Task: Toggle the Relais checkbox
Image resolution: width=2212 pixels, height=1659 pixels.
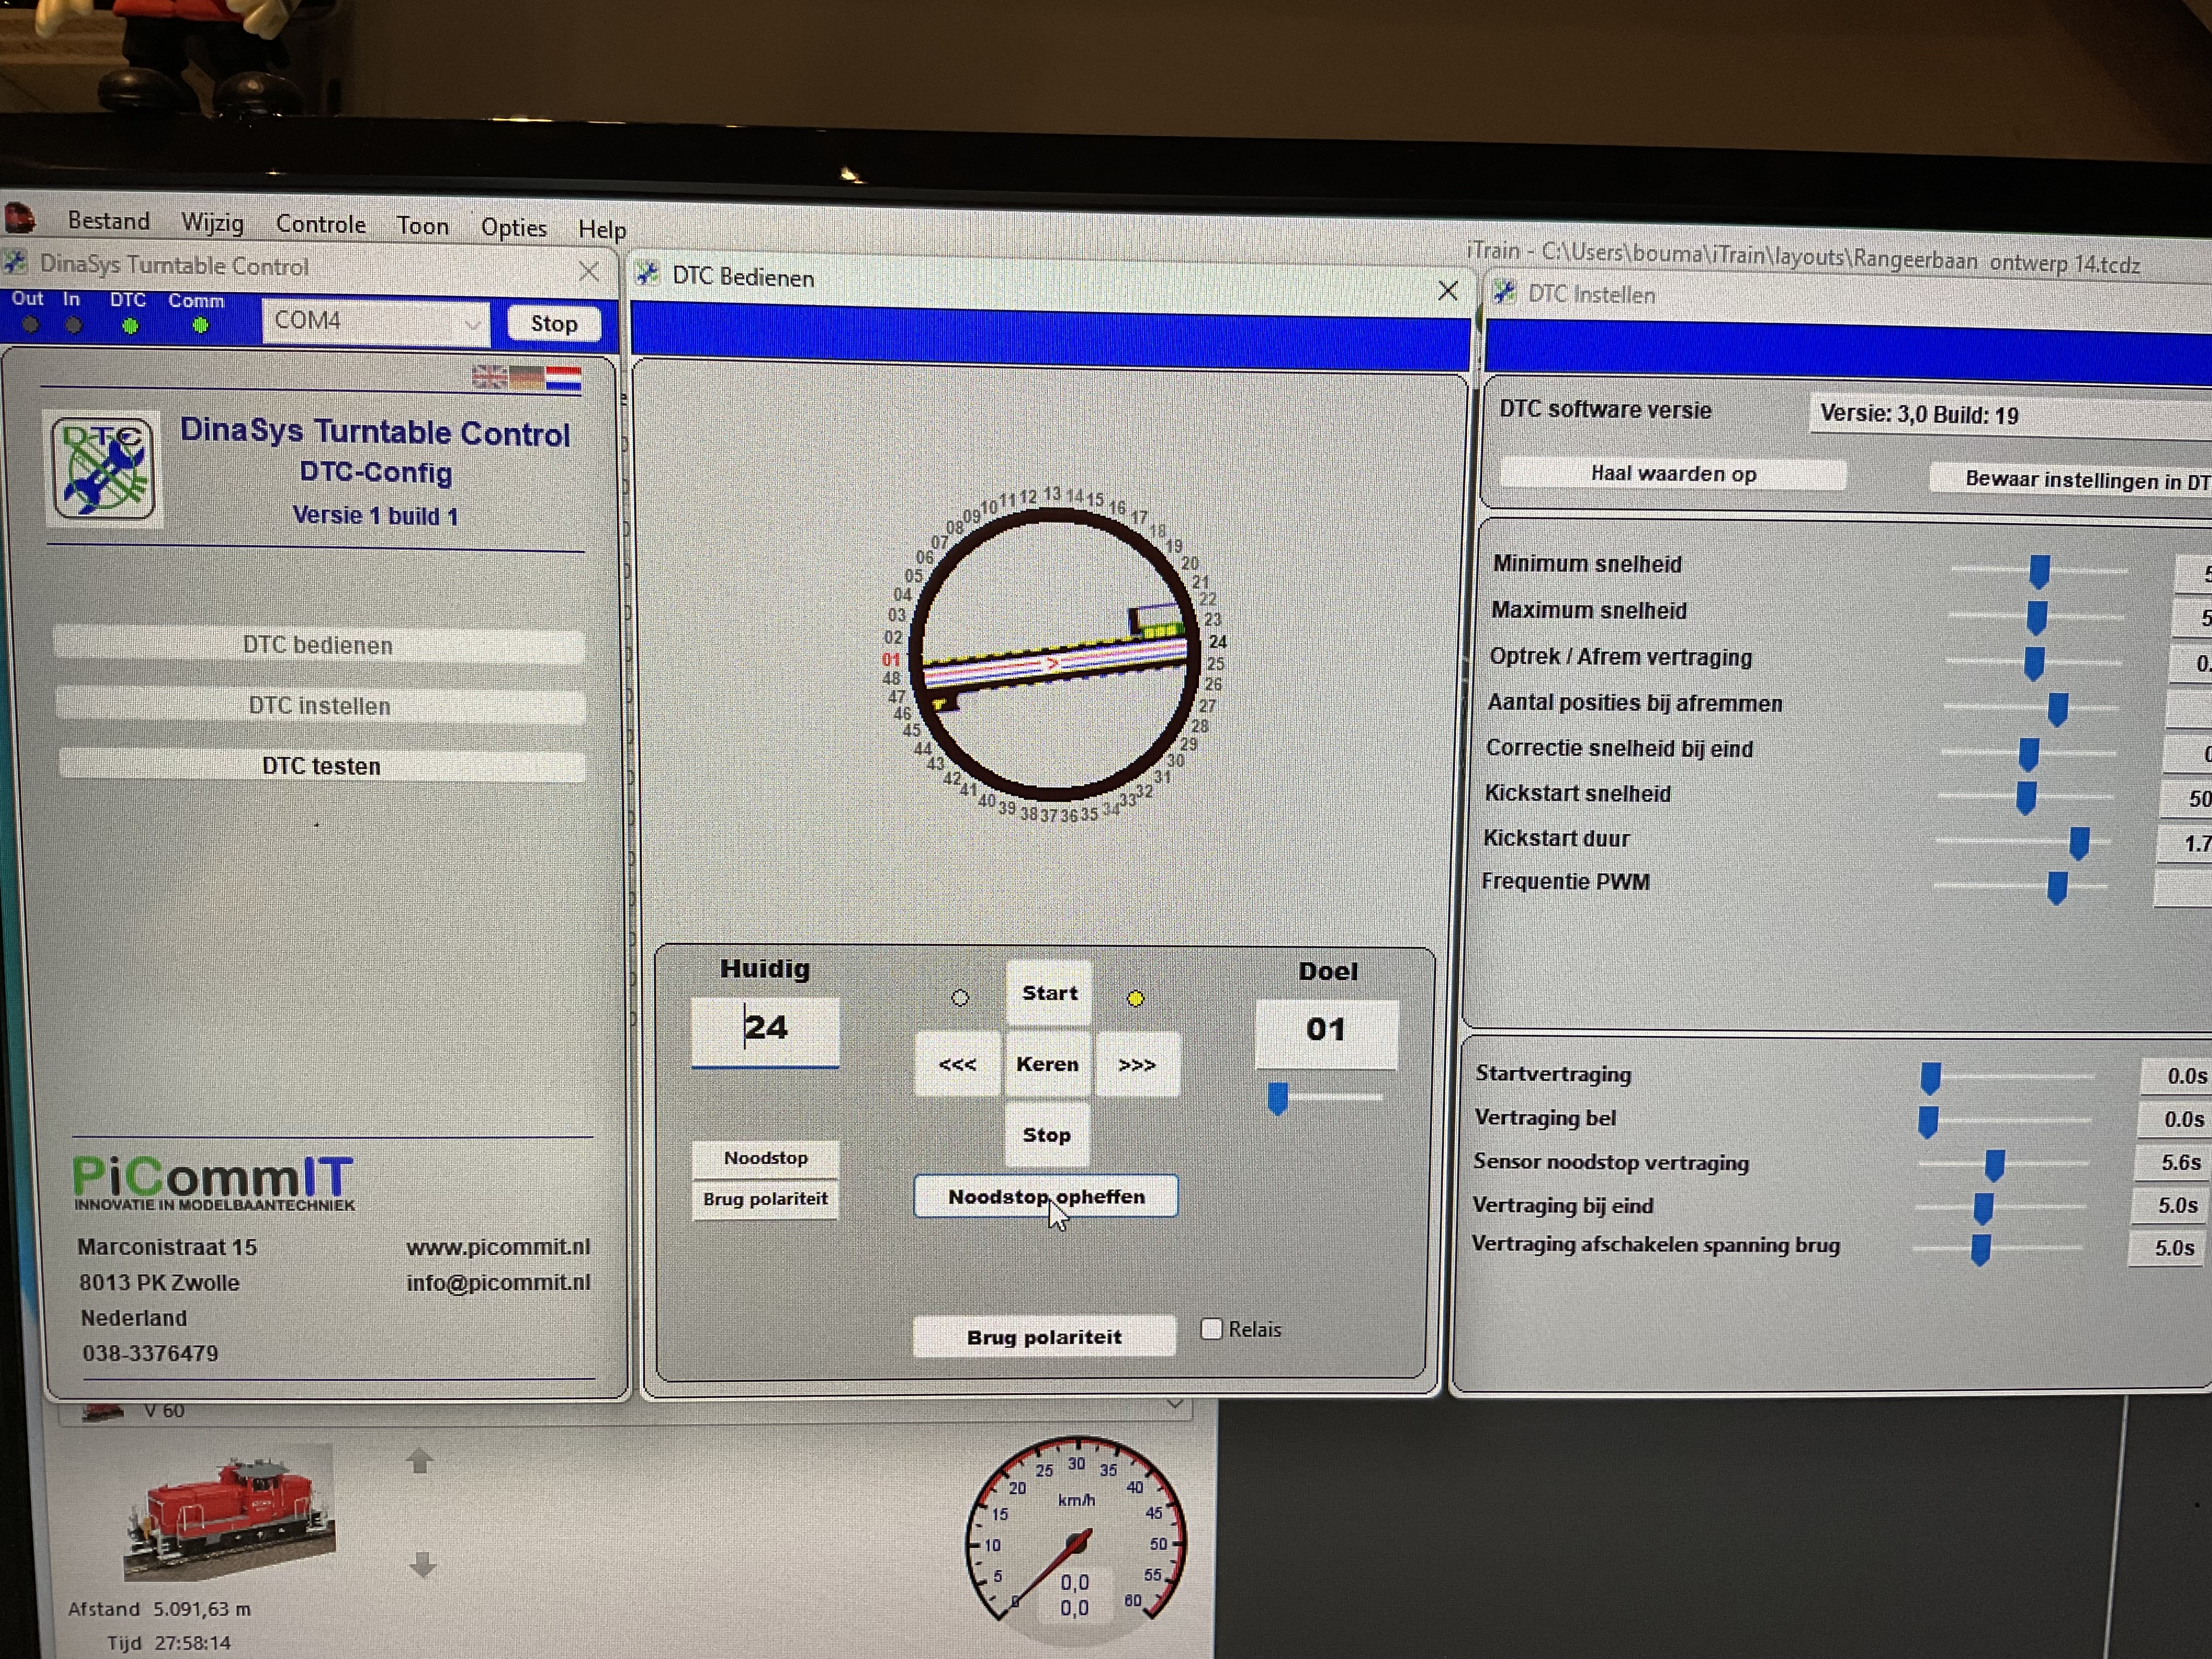Action: point(1211,1329)
